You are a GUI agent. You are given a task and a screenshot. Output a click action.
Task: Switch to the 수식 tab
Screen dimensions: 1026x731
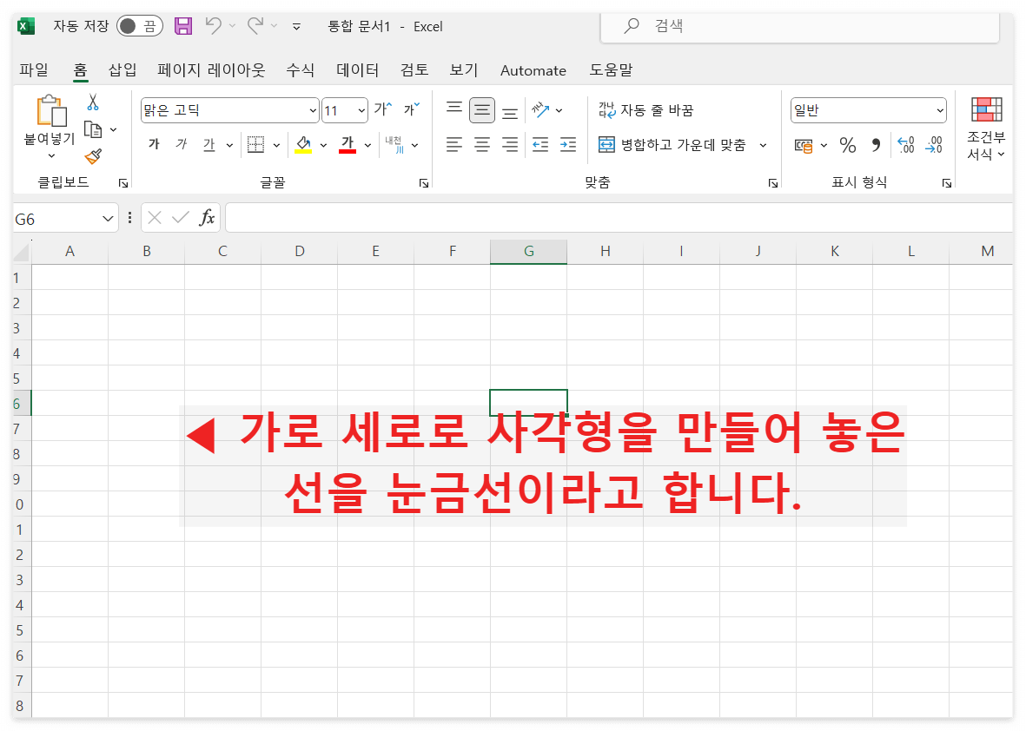click(301, 70)
